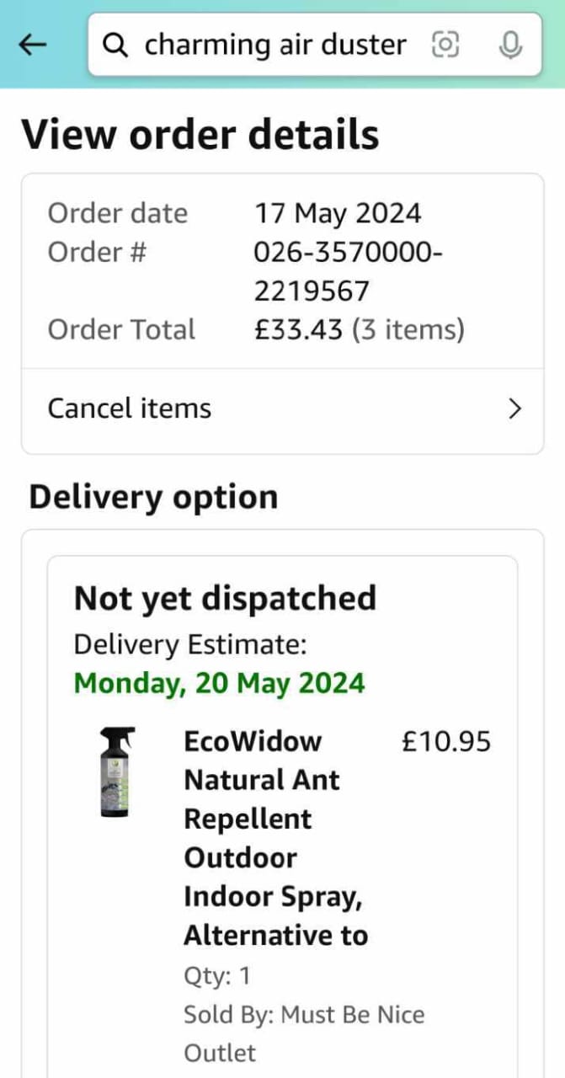Tap the back arrow icon

(x=33, y=45)
